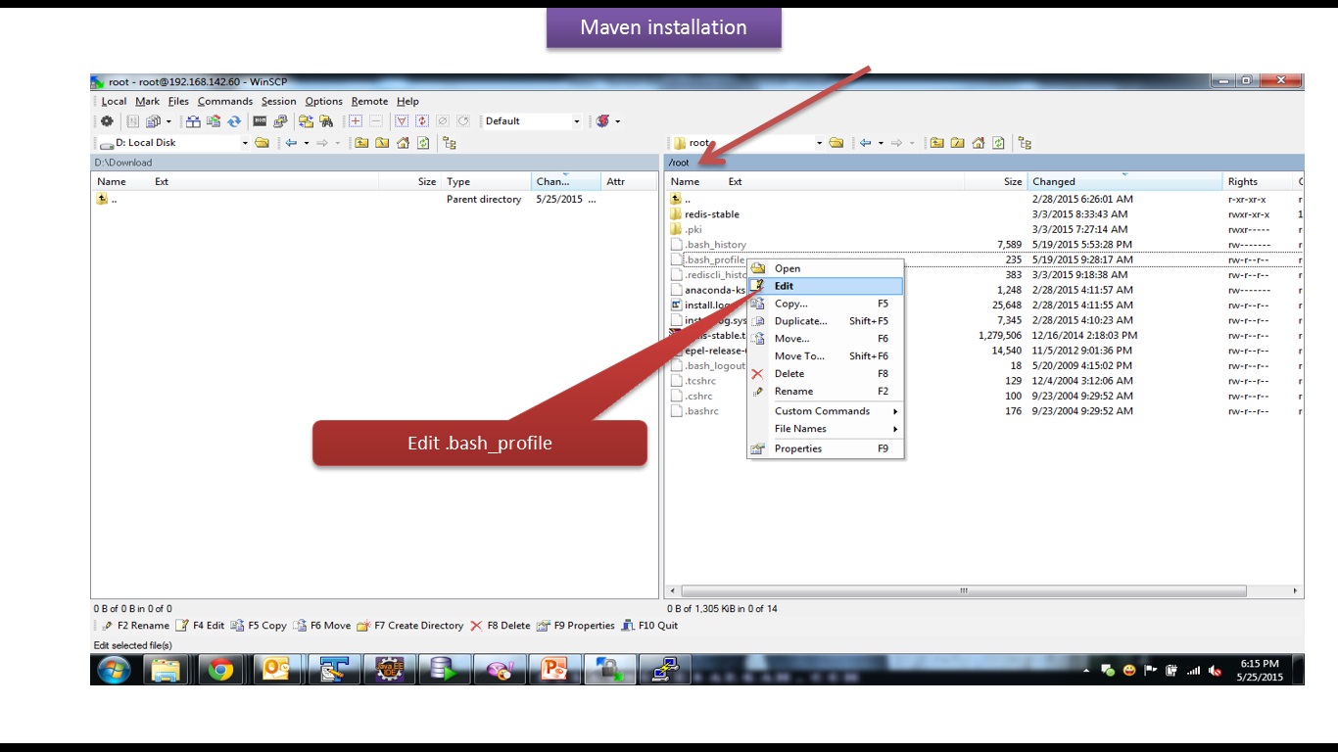Open the Commands menu

[x=225, y=101]
